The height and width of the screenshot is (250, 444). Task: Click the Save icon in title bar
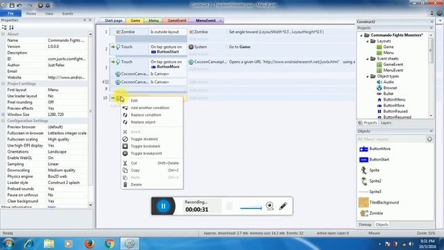(x=12, y=5)
